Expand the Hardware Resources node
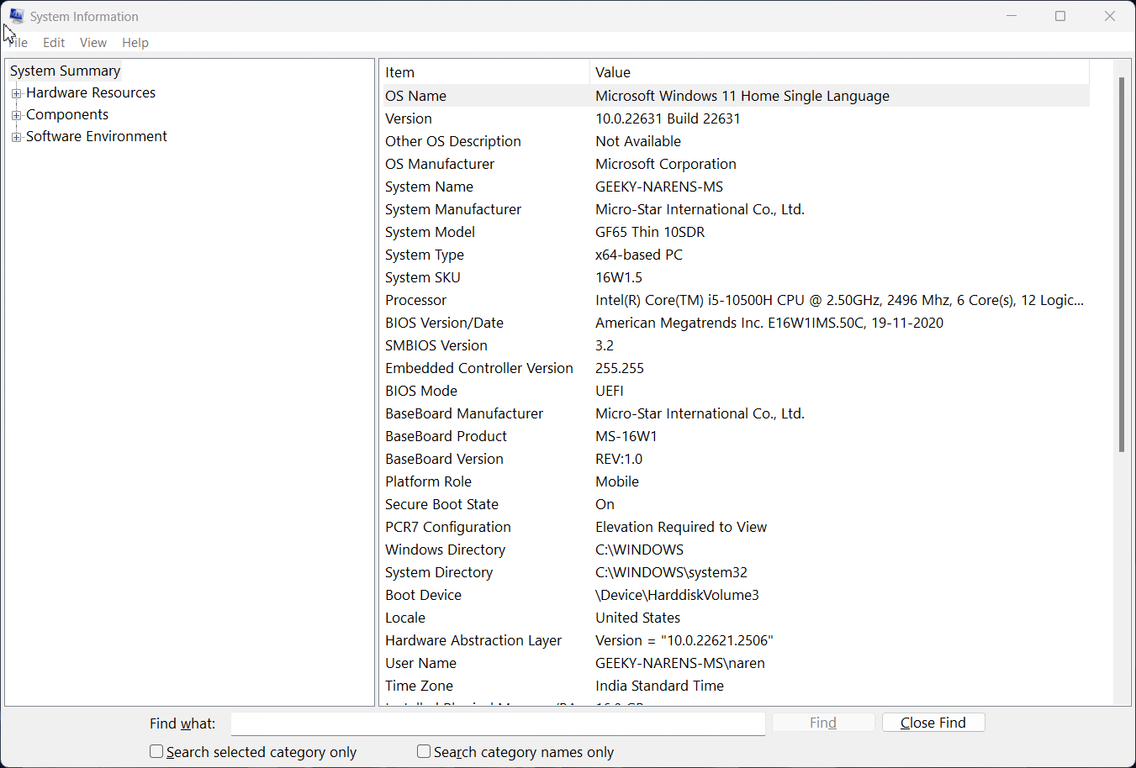Image resolution: width=1136 pixels, height=768 pixels. tap(16, 93)
